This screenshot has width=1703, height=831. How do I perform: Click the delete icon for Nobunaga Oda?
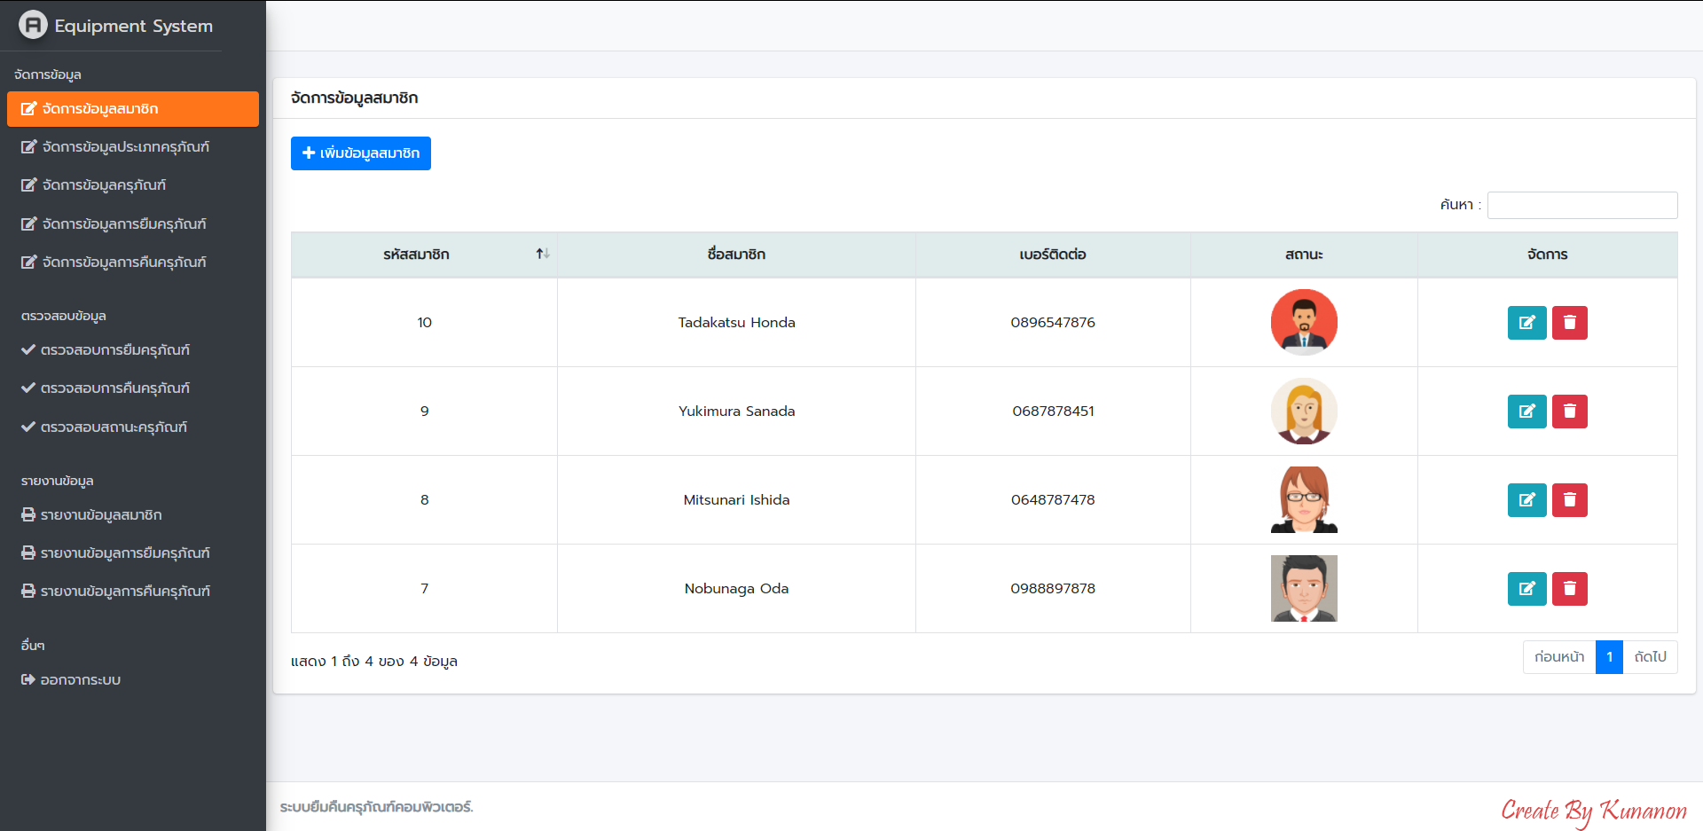click(1569, 589)
